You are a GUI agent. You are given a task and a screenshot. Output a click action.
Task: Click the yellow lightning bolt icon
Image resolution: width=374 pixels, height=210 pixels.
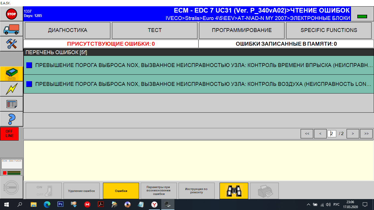coord(11,89)
